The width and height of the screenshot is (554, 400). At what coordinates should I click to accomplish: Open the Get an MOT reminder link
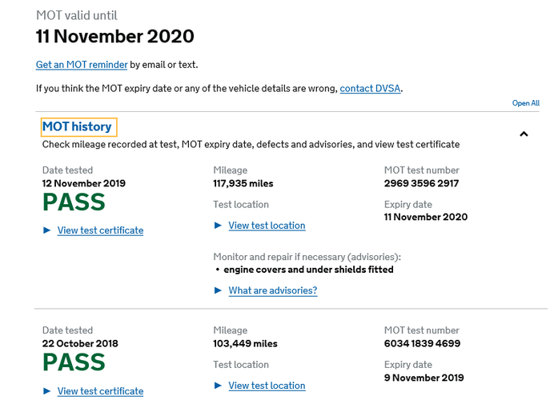[82, 65]
